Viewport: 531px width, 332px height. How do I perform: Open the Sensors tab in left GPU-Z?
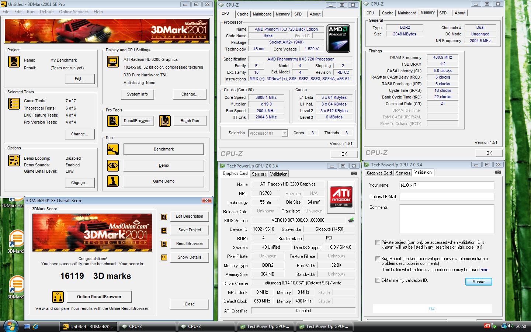[259, 174]
